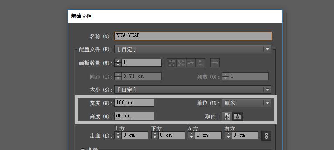
Task: Click the 名称 (N) label
Action: coord(101,36)
